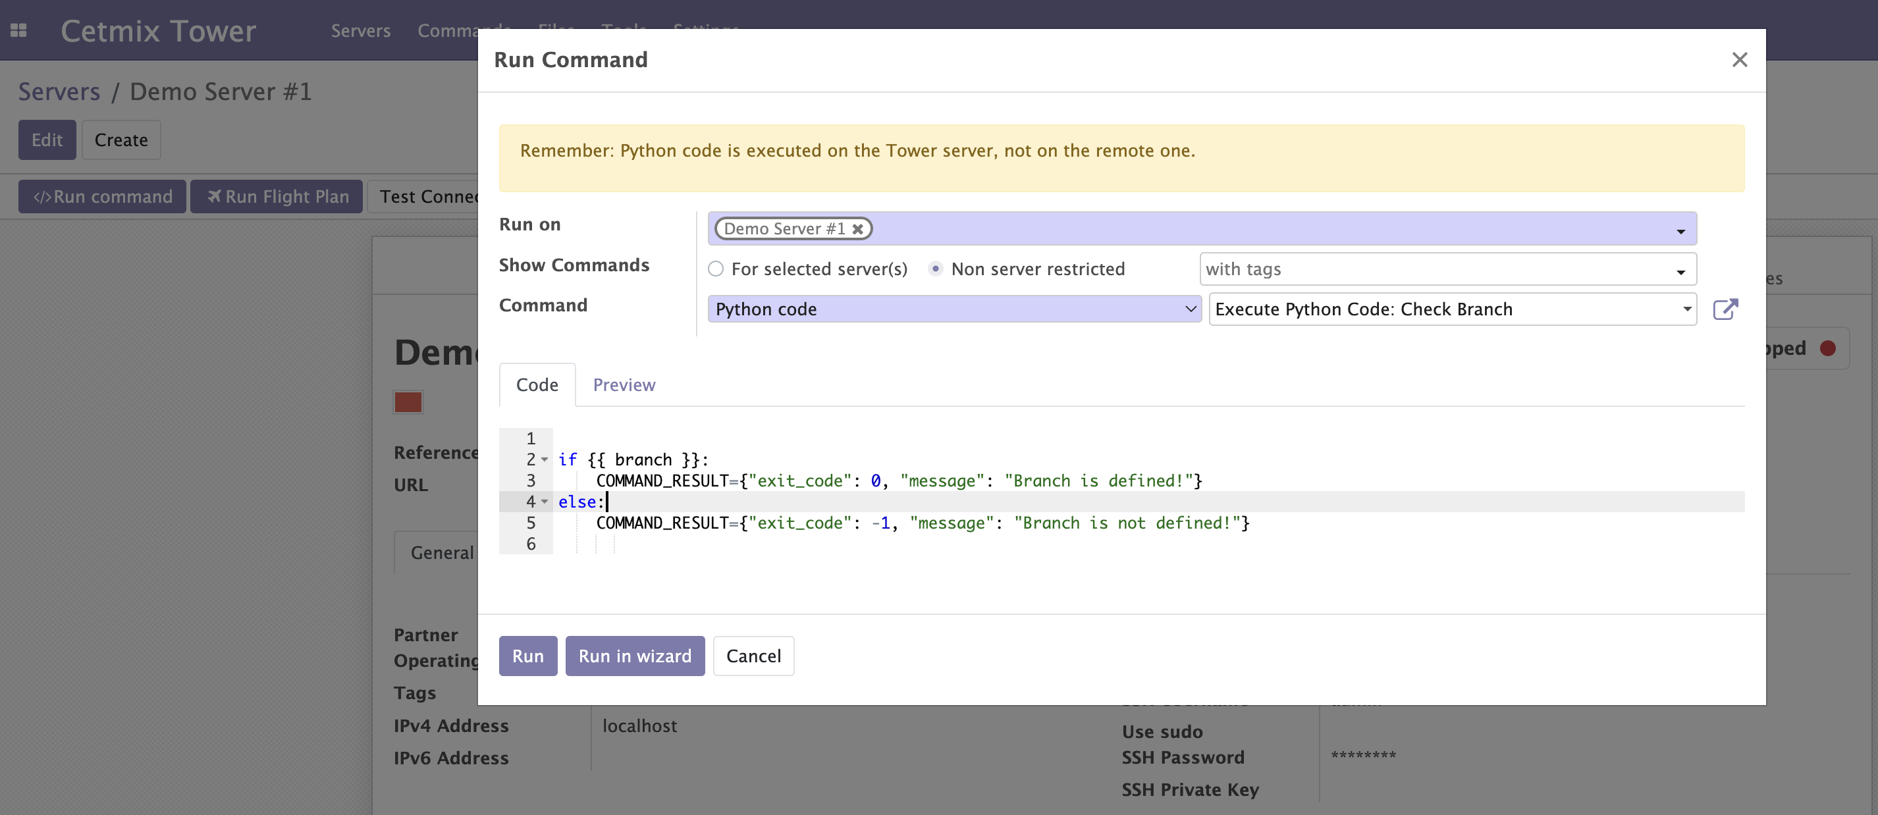Open the Servers menu item
This screenshot has height=815, width=1878.
[360, 31]
